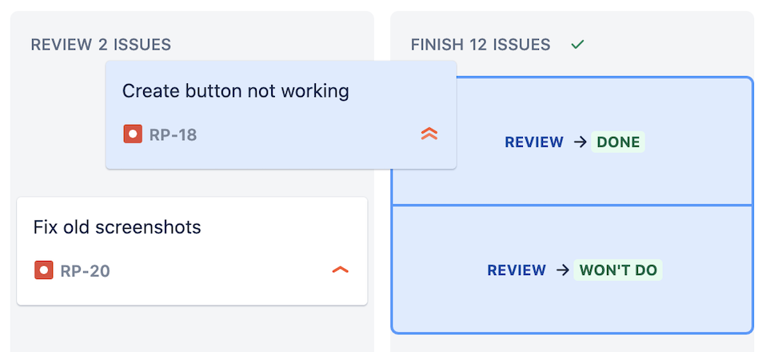The width and height of the screenshot is (766, 352).
Task: Click the highest priority double-chevron icon on RP-18
Action: click(x=429, y=134)
